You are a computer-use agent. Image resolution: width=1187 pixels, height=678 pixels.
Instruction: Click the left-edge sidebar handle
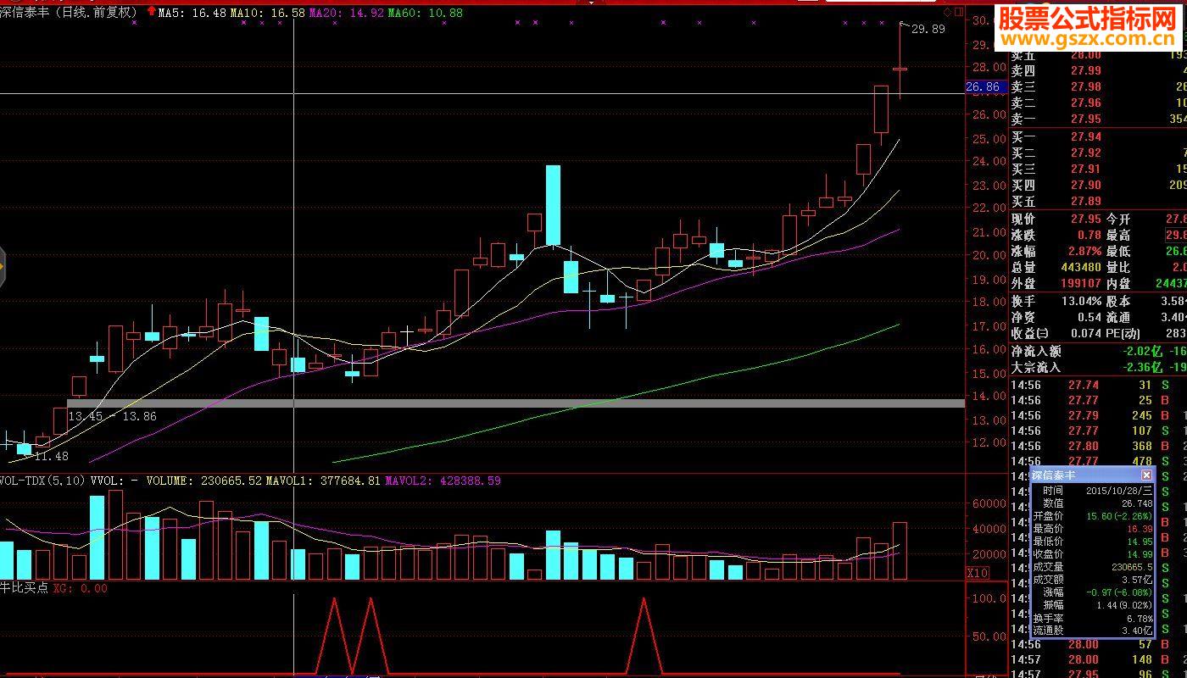[x=3, y=268]
